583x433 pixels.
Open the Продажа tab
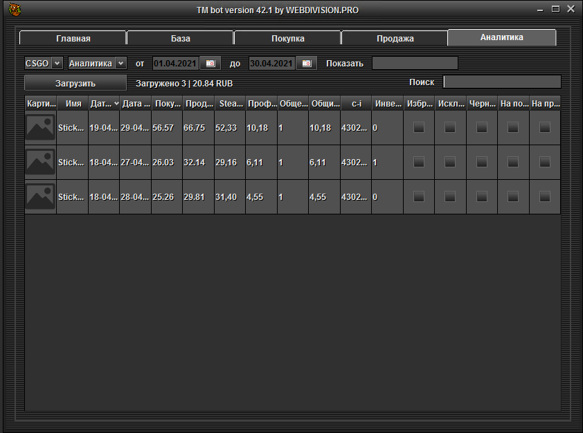(395, 39)
